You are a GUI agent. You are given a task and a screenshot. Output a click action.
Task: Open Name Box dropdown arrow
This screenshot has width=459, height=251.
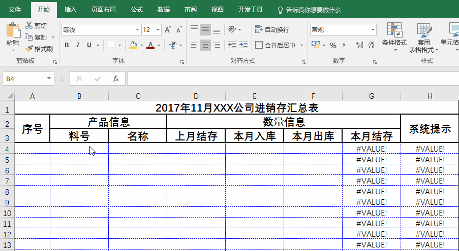point(49,79)
